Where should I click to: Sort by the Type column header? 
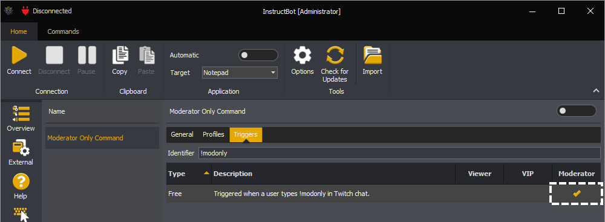189,174
